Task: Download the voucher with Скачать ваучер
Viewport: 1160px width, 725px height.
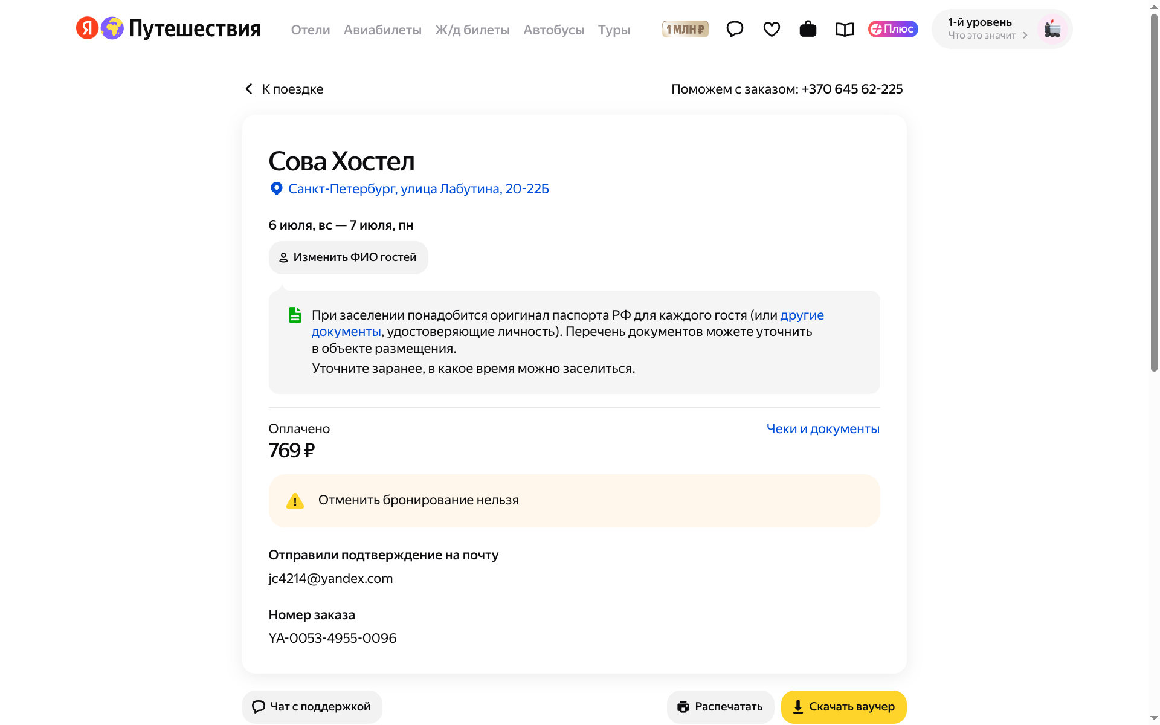Action: (x=843, y=707)
